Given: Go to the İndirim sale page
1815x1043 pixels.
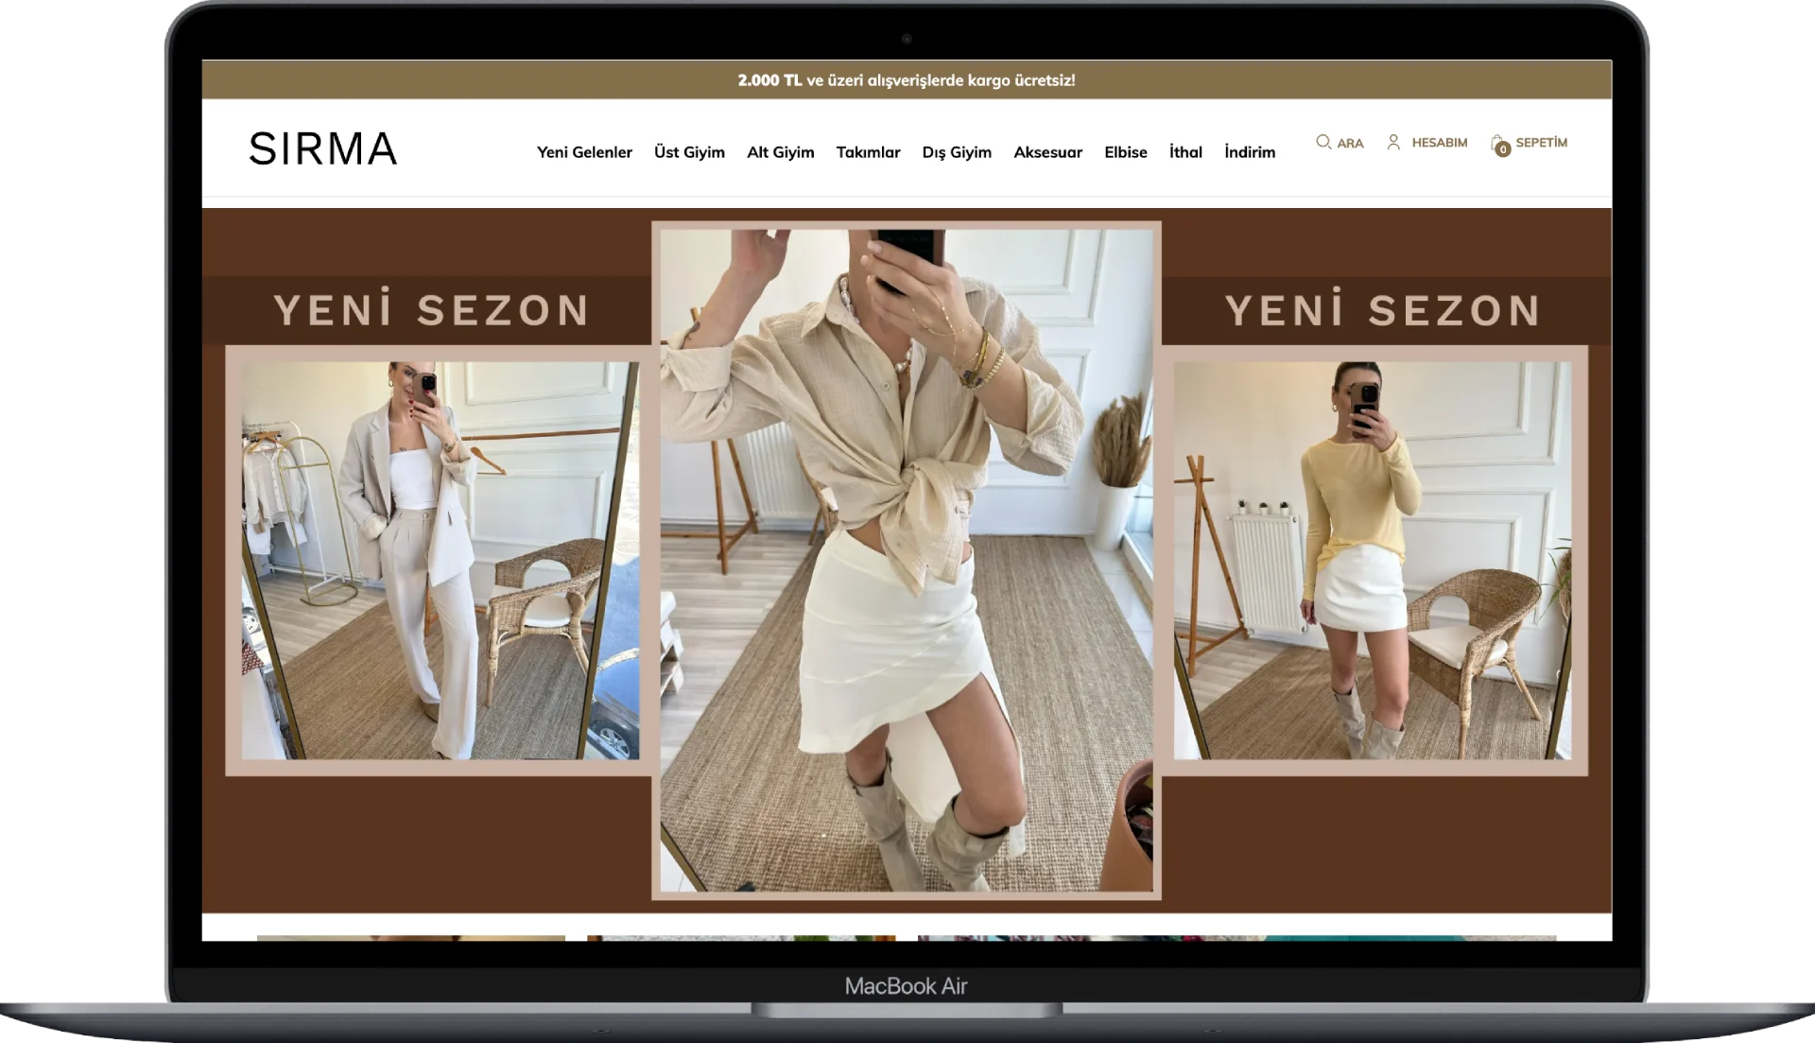Looking at the screenshot, I should pos(1250,151).
